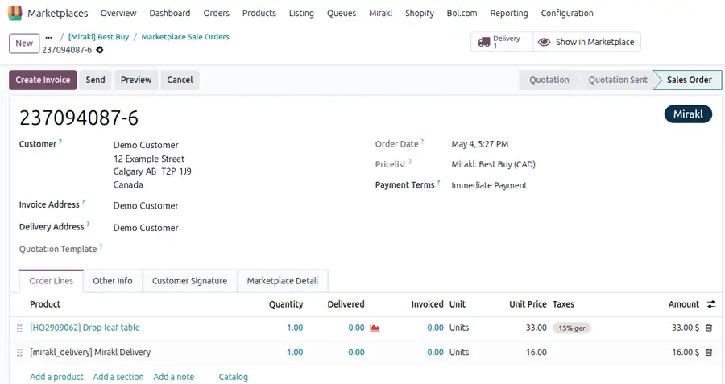Click Add a note link
The width and height of the screenshot is (725, 384).
click(173, 377)
